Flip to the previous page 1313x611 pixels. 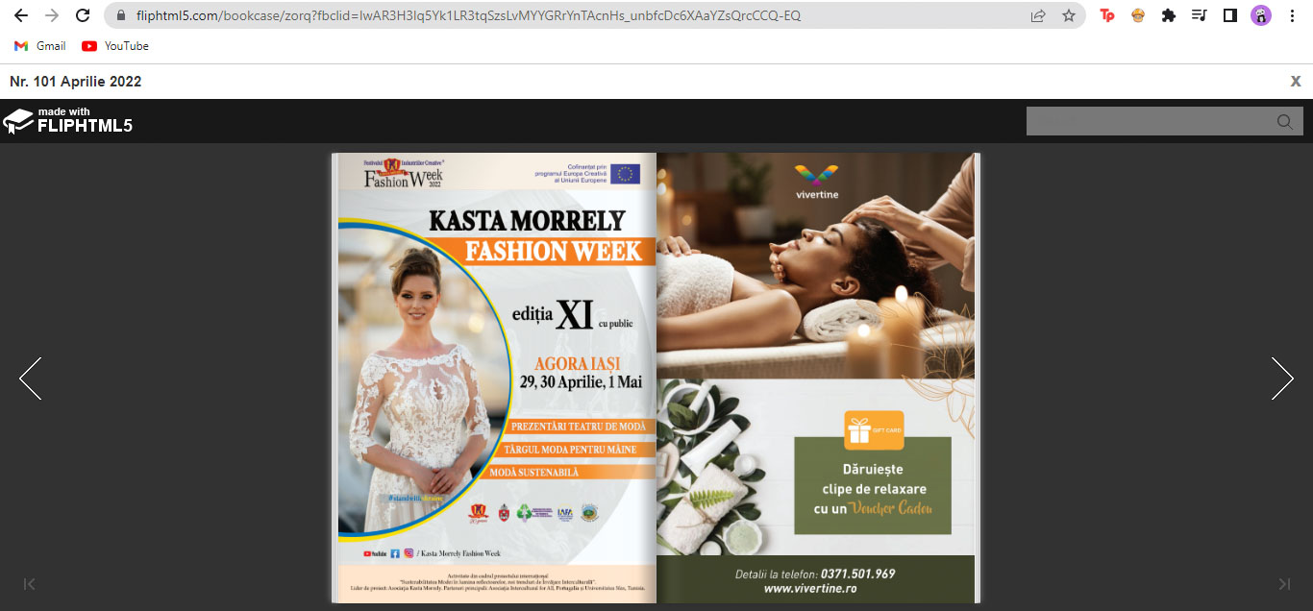point(30,379)
